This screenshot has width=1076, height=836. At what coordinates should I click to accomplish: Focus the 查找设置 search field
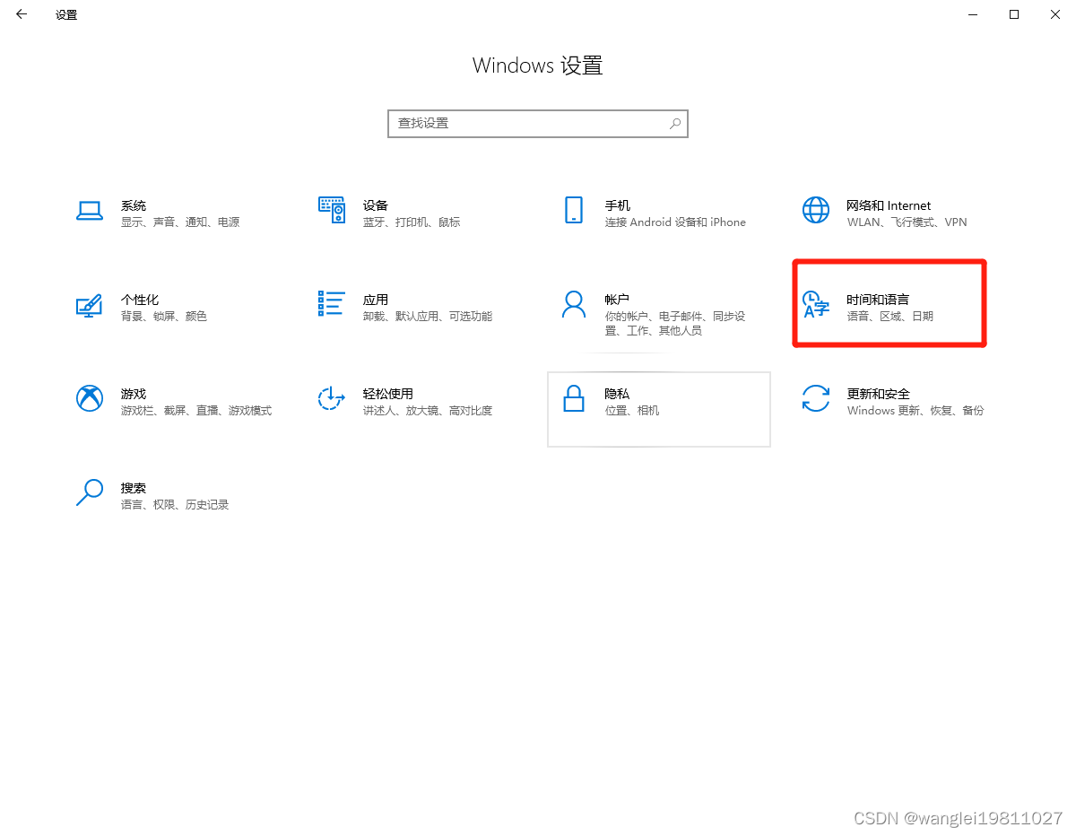click(x=538, y=124)
